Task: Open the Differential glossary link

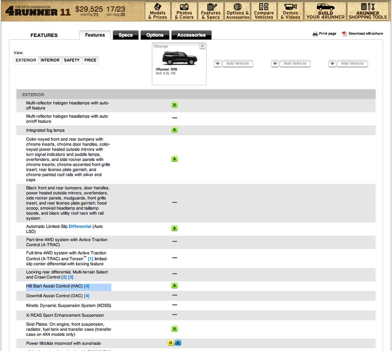Action: click(x=80, y=226)
